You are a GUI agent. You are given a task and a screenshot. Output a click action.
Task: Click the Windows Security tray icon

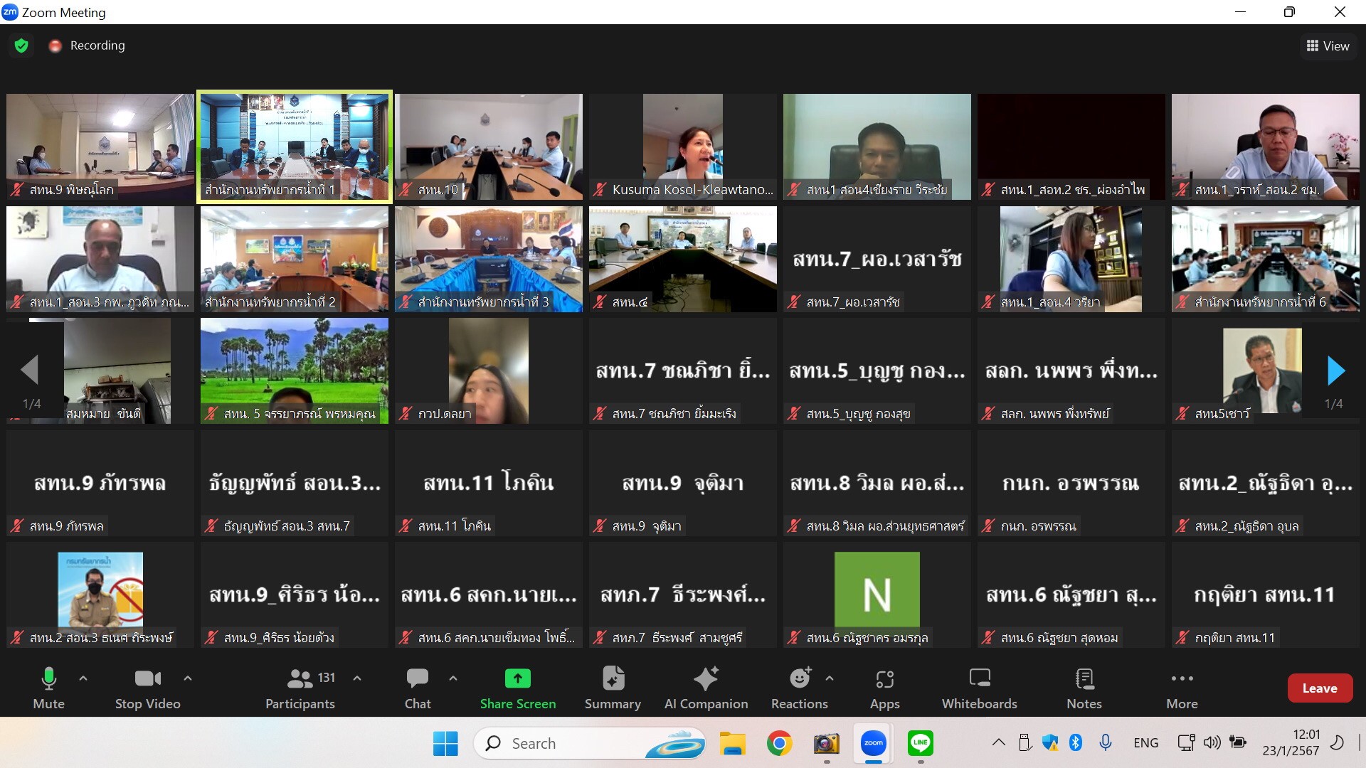click(1050, 743)
